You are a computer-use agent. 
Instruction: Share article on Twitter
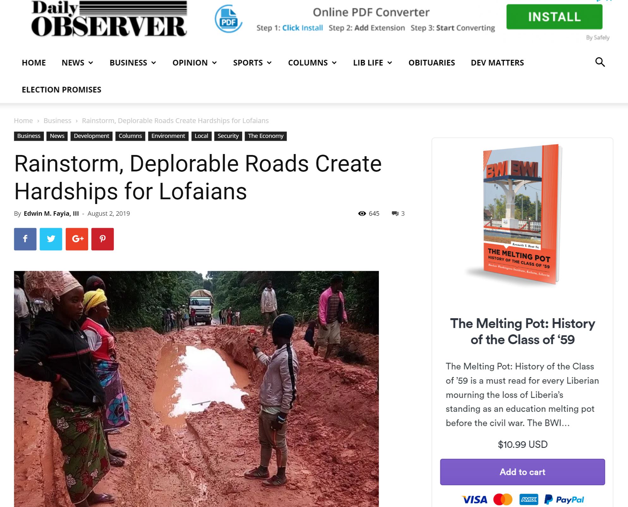[x=51, y=239]
